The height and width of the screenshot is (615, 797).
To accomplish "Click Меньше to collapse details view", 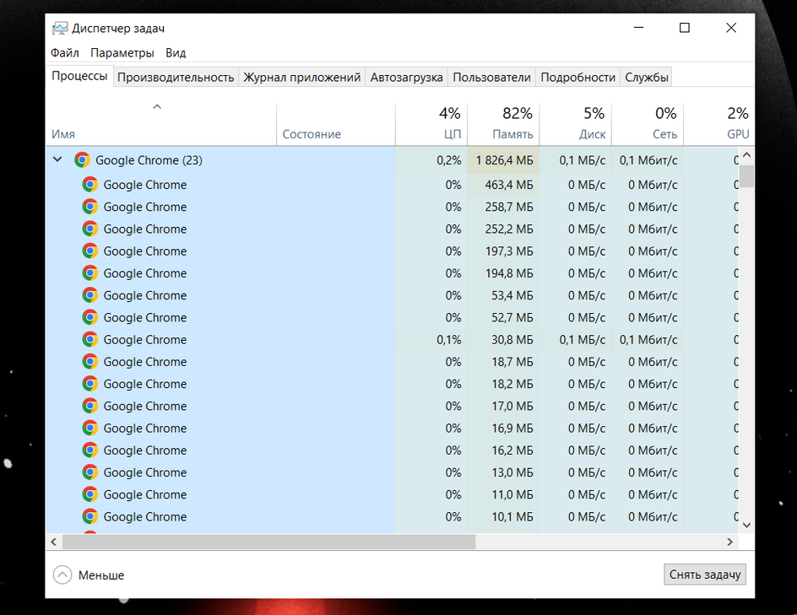I will pyautogui.click(x=101, y=575).
